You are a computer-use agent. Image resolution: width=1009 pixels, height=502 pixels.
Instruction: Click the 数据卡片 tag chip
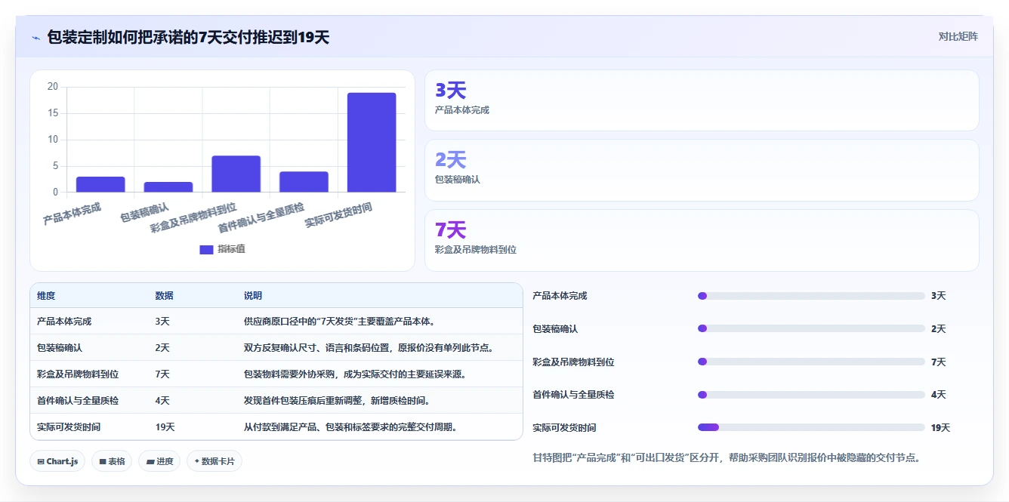pyautogui.click(x=214, y=461)
